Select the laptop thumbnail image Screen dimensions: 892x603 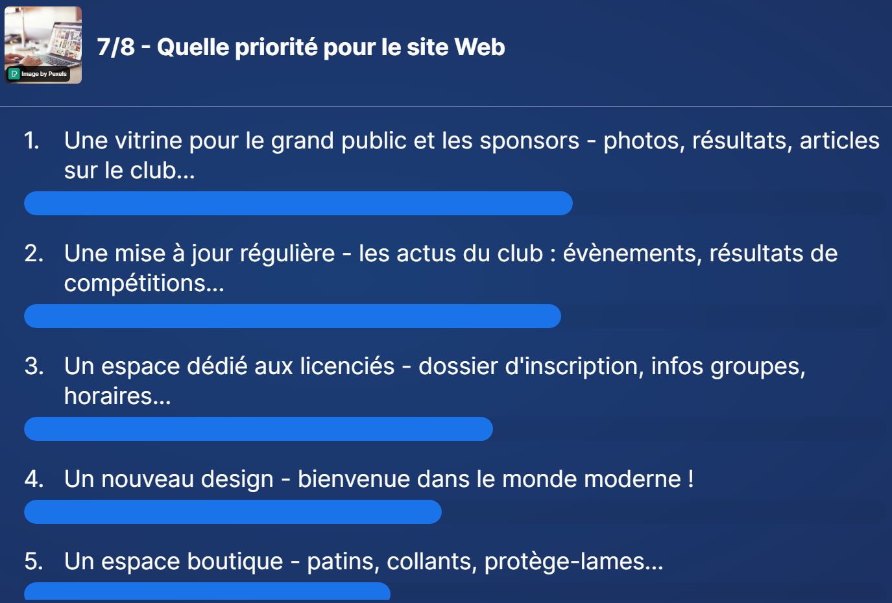coord(43,45)
